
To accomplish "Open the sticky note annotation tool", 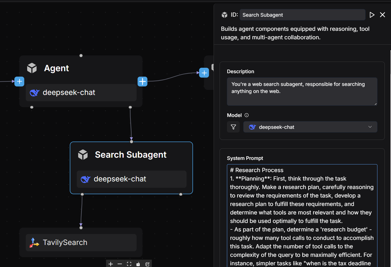I will point(147,264).
